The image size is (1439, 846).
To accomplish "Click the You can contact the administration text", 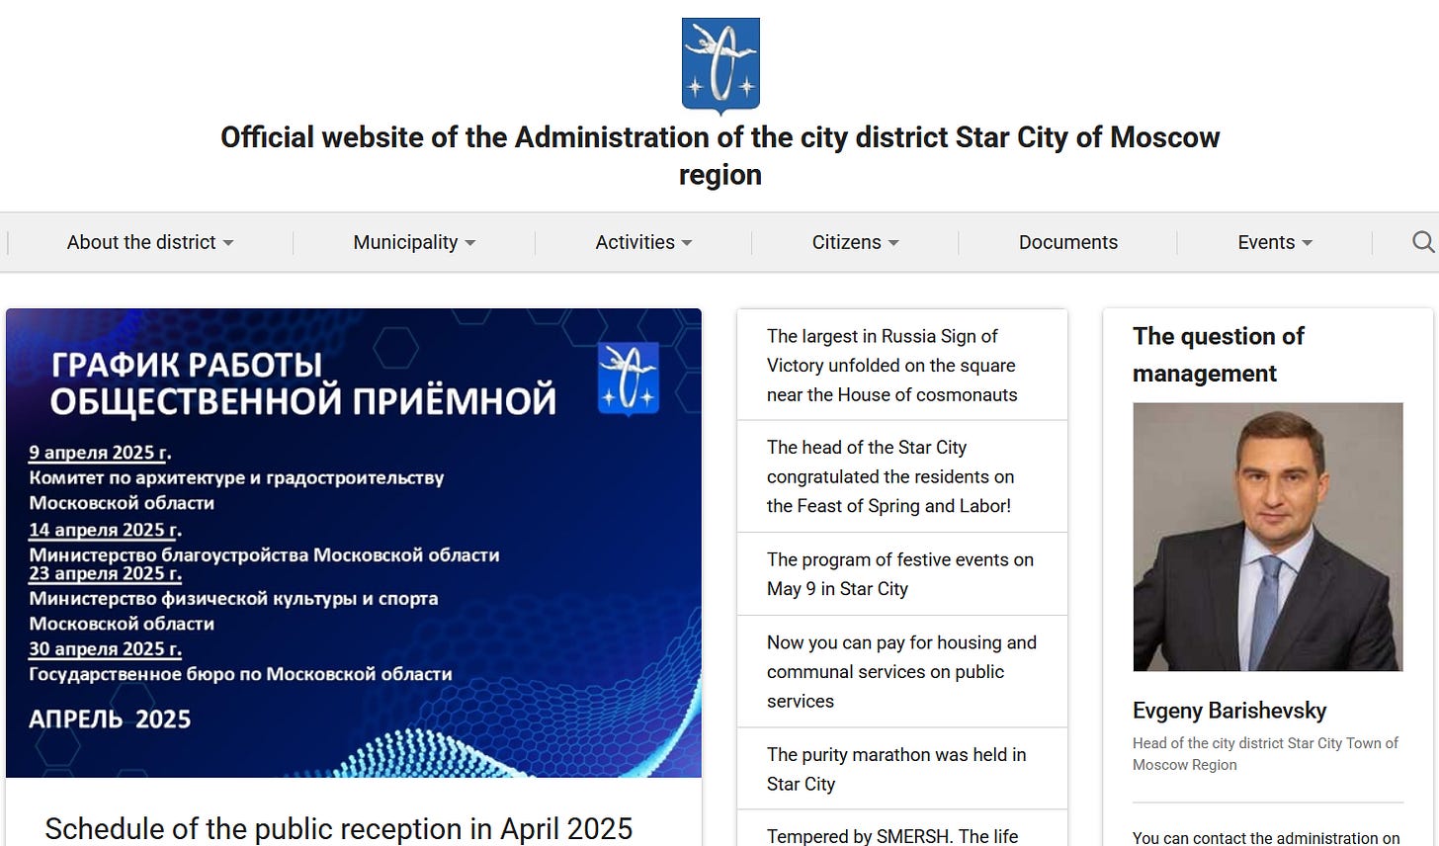I will coord(1266,837).
